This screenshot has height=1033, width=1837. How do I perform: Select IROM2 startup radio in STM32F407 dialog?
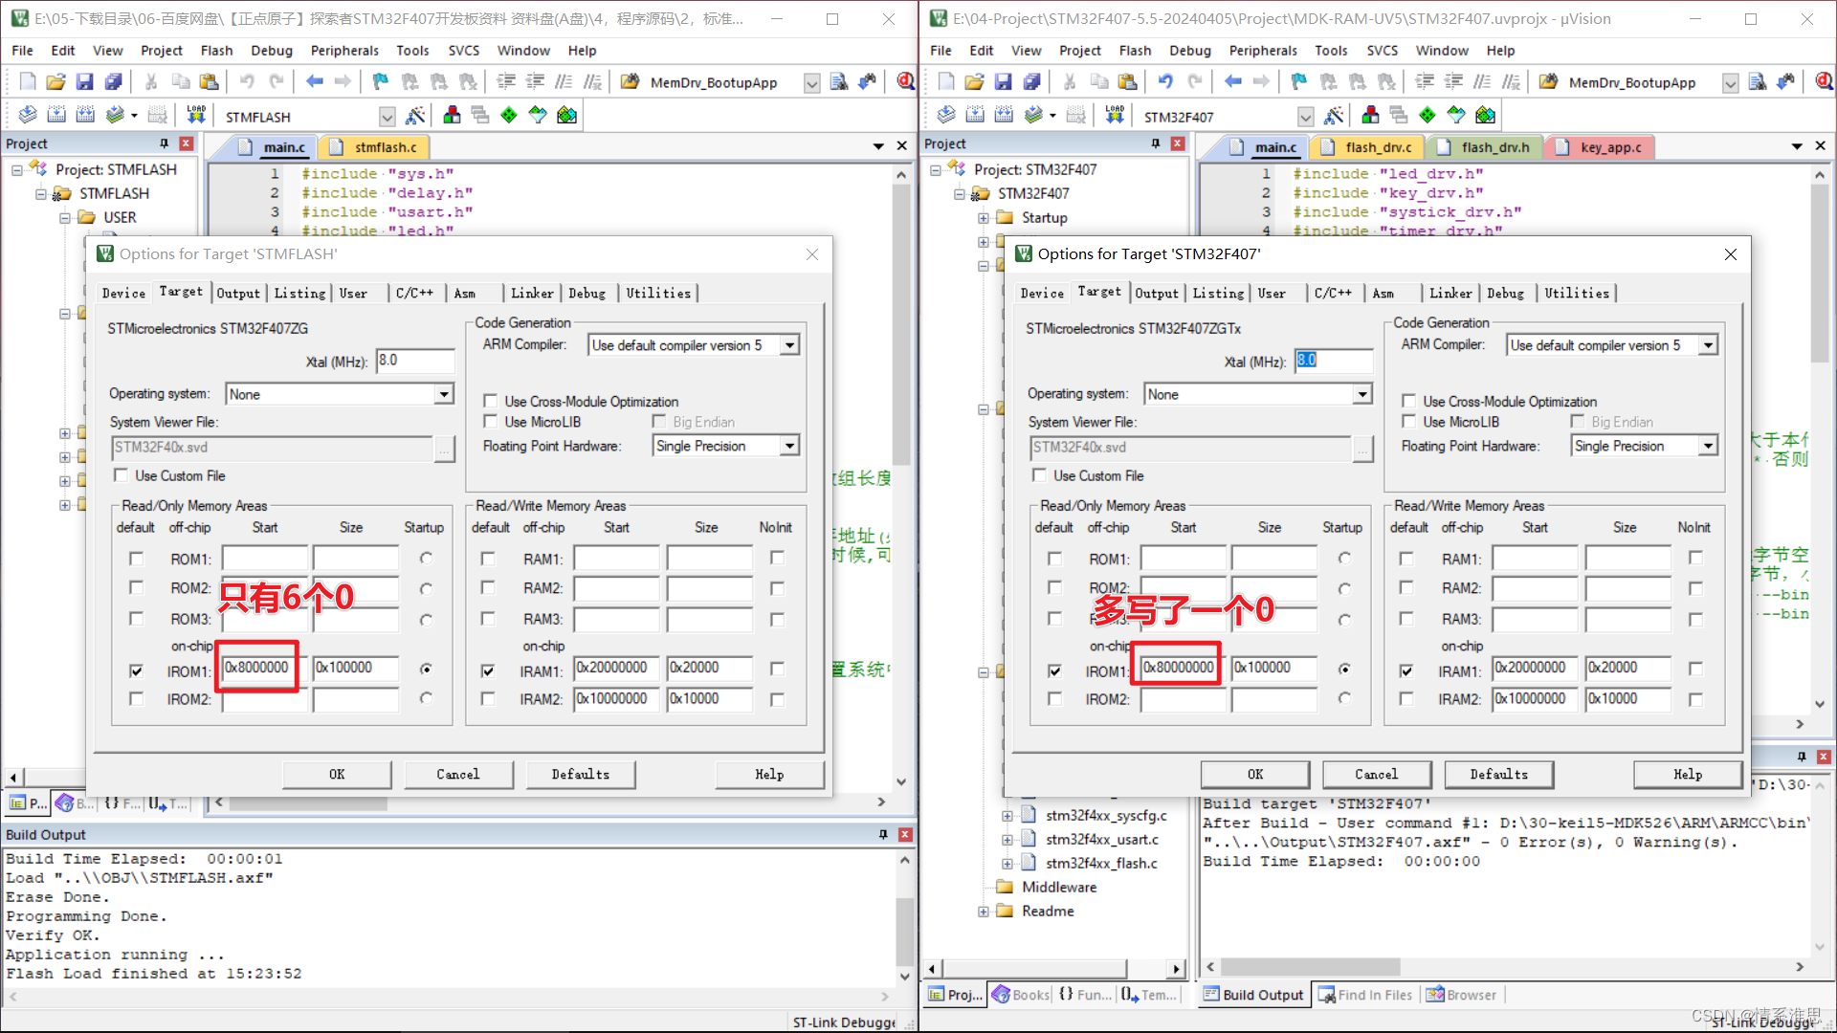point(1344,698)
